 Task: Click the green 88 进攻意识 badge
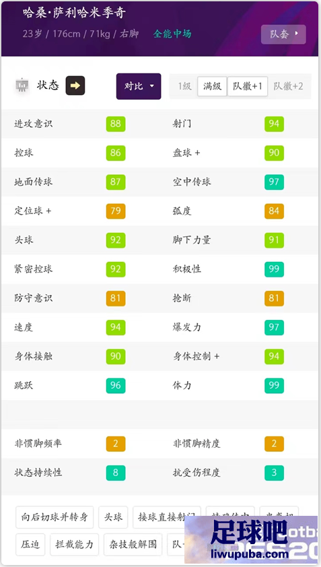(x=116, y=124)
